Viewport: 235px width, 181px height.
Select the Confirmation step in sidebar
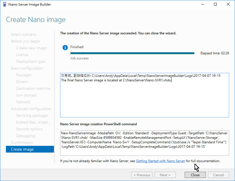tap(22, 142)
